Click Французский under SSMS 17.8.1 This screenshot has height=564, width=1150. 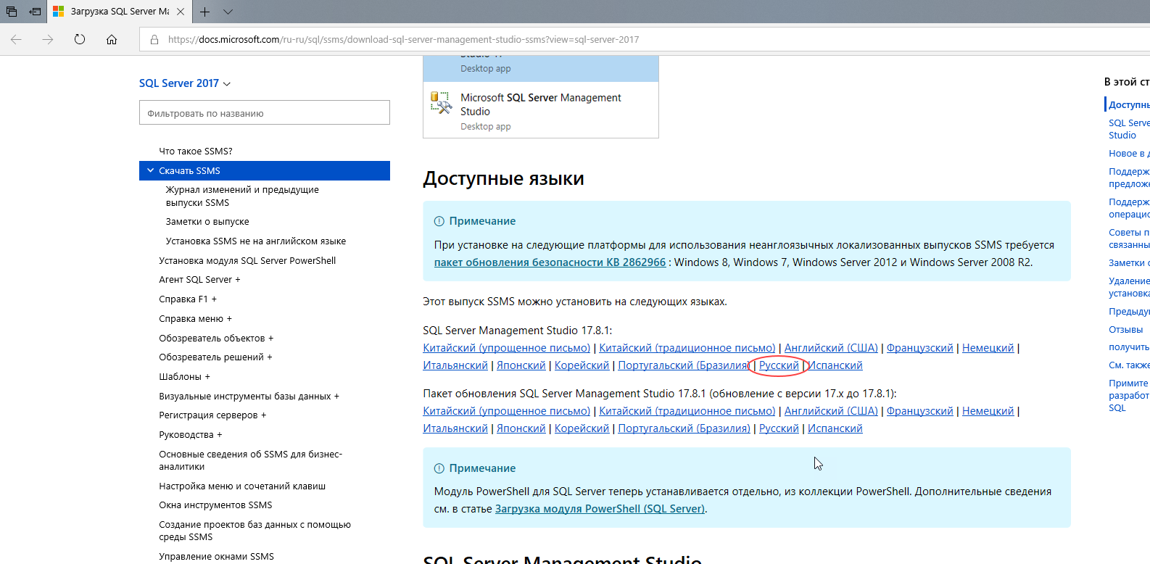pyautogui.click(x=919, y=348)
